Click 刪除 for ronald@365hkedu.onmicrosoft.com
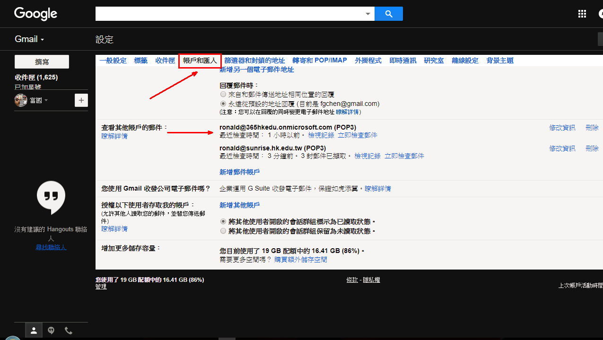603x340 pixels. click(x=592, y=128)
